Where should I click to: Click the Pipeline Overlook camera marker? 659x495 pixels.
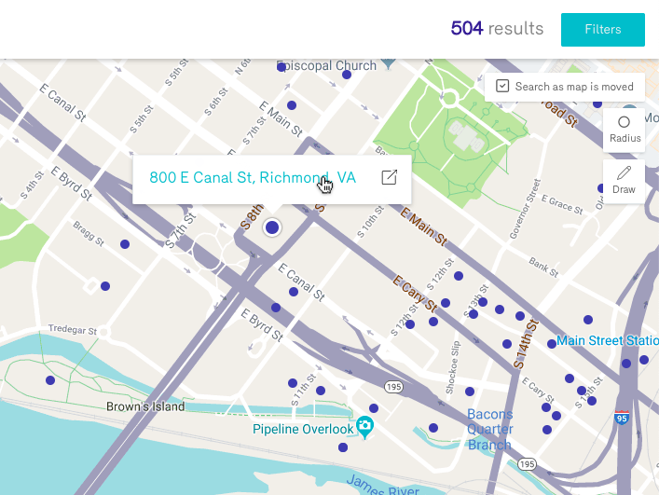point(364,427)
